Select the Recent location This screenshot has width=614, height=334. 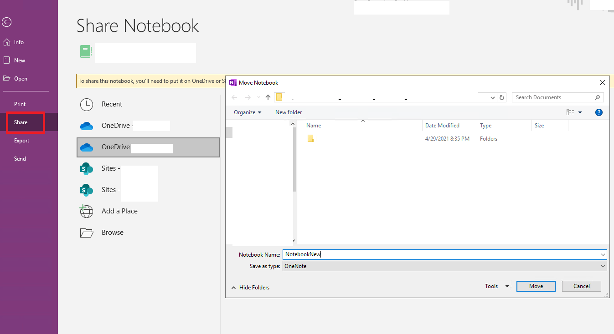pos(148,104)
